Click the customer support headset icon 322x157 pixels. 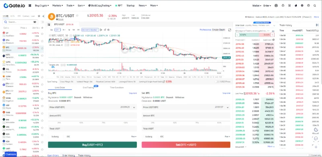point(316,139)
